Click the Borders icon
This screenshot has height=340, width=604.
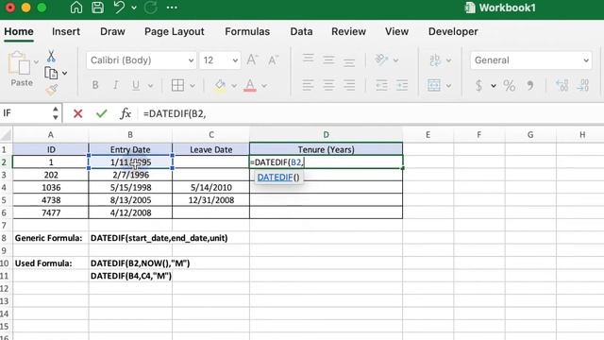tap(177, 85)
